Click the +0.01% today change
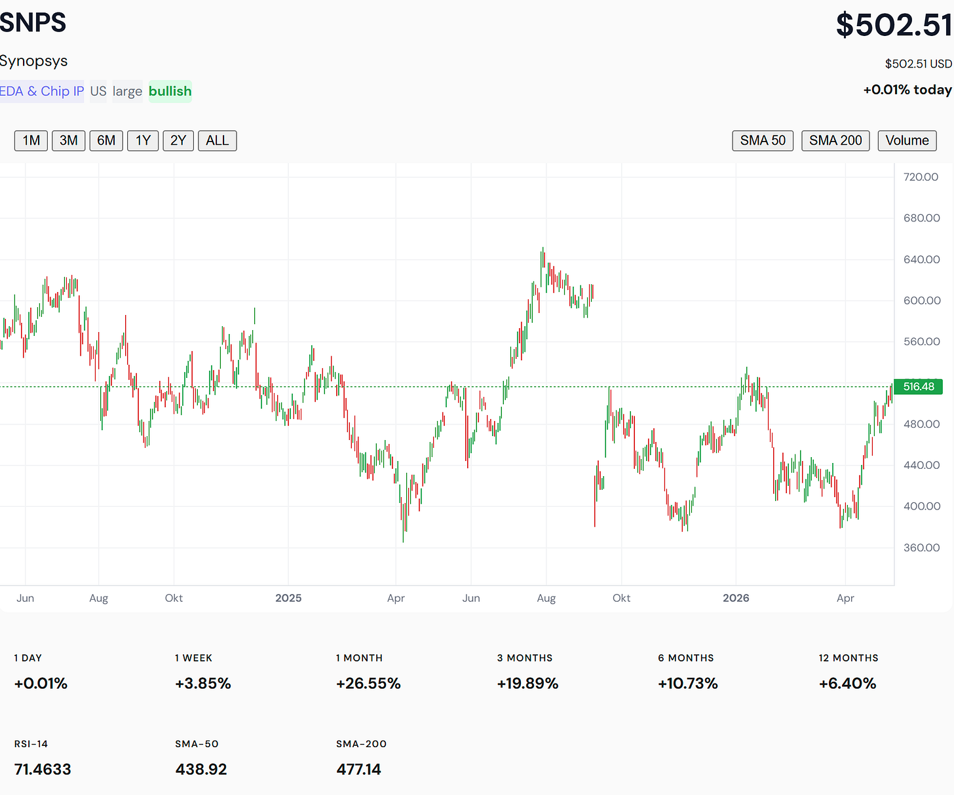This screenshot has height=795, width=954. point(907,90)
